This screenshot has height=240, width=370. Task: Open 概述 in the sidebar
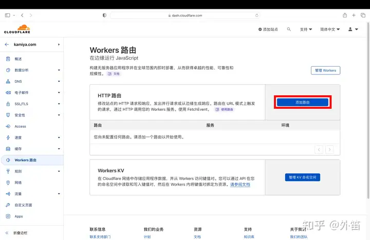click(x=18, y=59)
